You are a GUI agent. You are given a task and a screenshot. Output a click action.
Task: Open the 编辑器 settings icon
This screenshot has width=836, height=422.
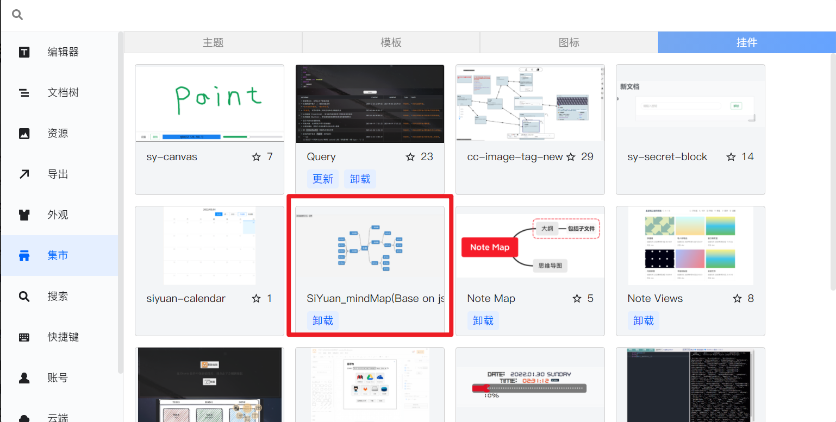click(24, 52)
